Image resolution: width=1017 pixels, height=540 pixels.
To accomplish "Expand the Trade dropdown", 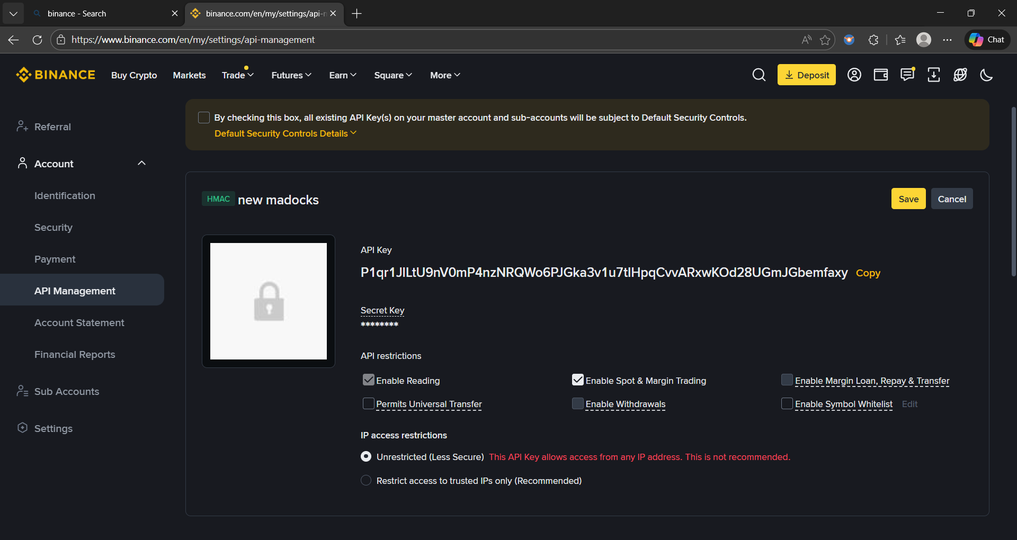I will [237, 75].
